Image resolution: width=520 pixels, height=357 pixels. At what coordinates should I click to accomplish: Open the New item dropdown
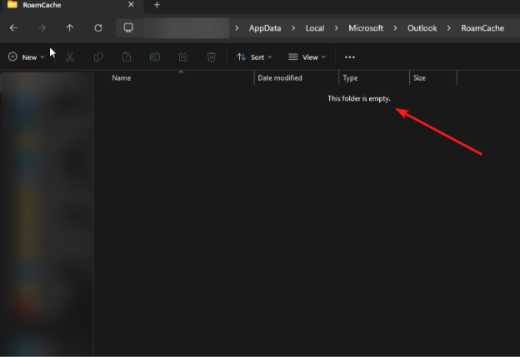(x=27, y=57)
